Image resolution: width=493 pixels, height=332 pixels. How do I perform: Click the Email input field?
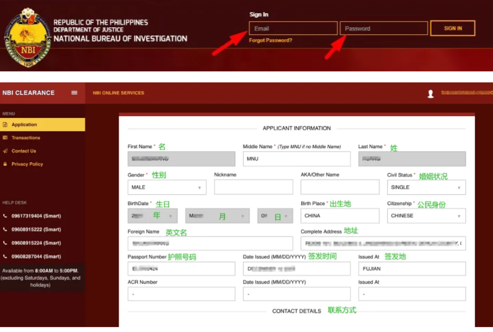pos(293,28)
